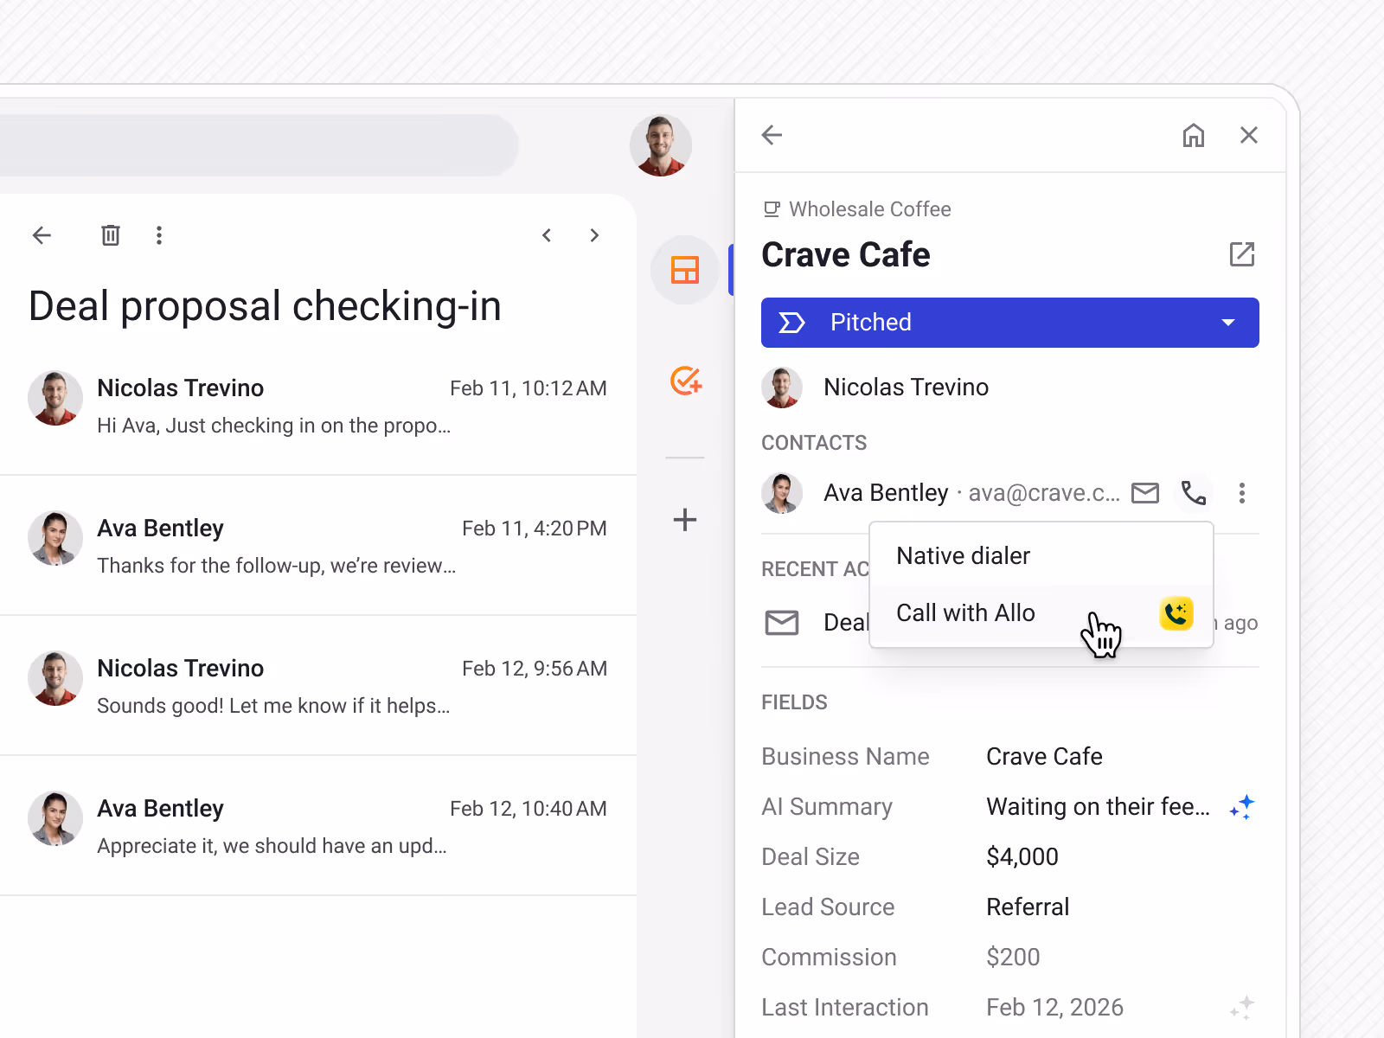1384x1038 pixels.
Task: Open Crave Cafe in a new window
Action: (1242, 254)
